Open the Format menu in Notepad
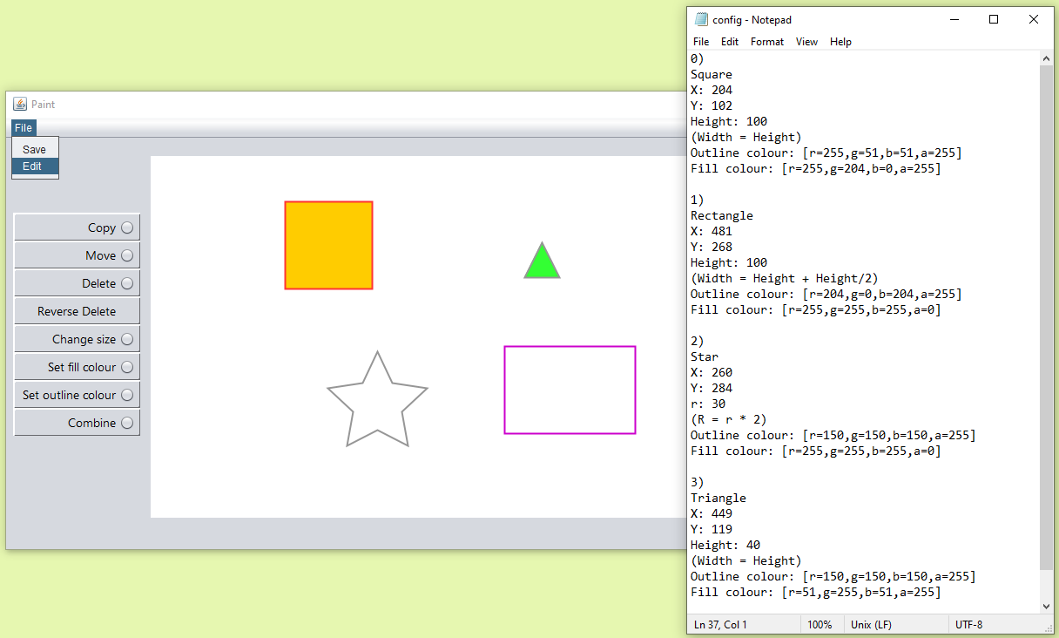The height and width of the screenshot is (638, 1059). coord(766,41)
